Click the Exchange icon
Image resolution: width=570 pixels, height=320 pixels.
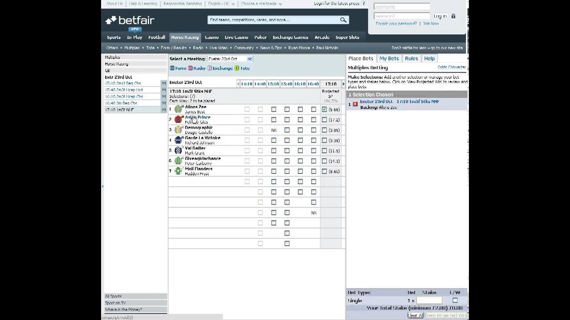pyautogui.click(x=209, y=68)
